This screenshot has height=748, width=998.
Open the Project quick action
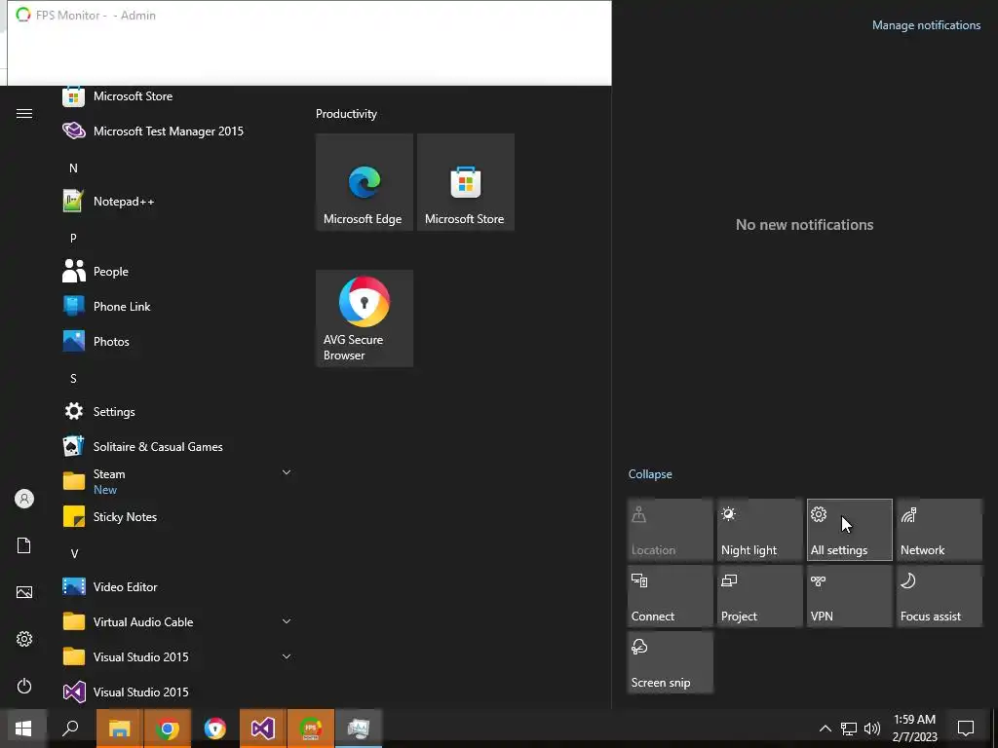point(760,596)
